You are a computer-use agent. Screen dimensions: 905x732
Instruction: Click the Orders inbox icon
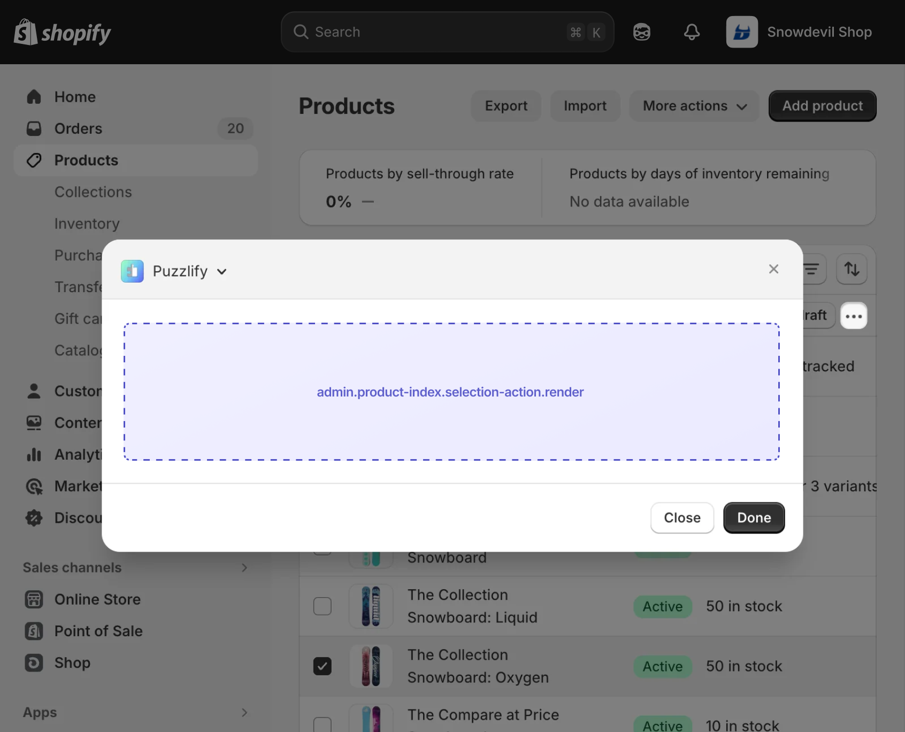[x=34, y=128]
